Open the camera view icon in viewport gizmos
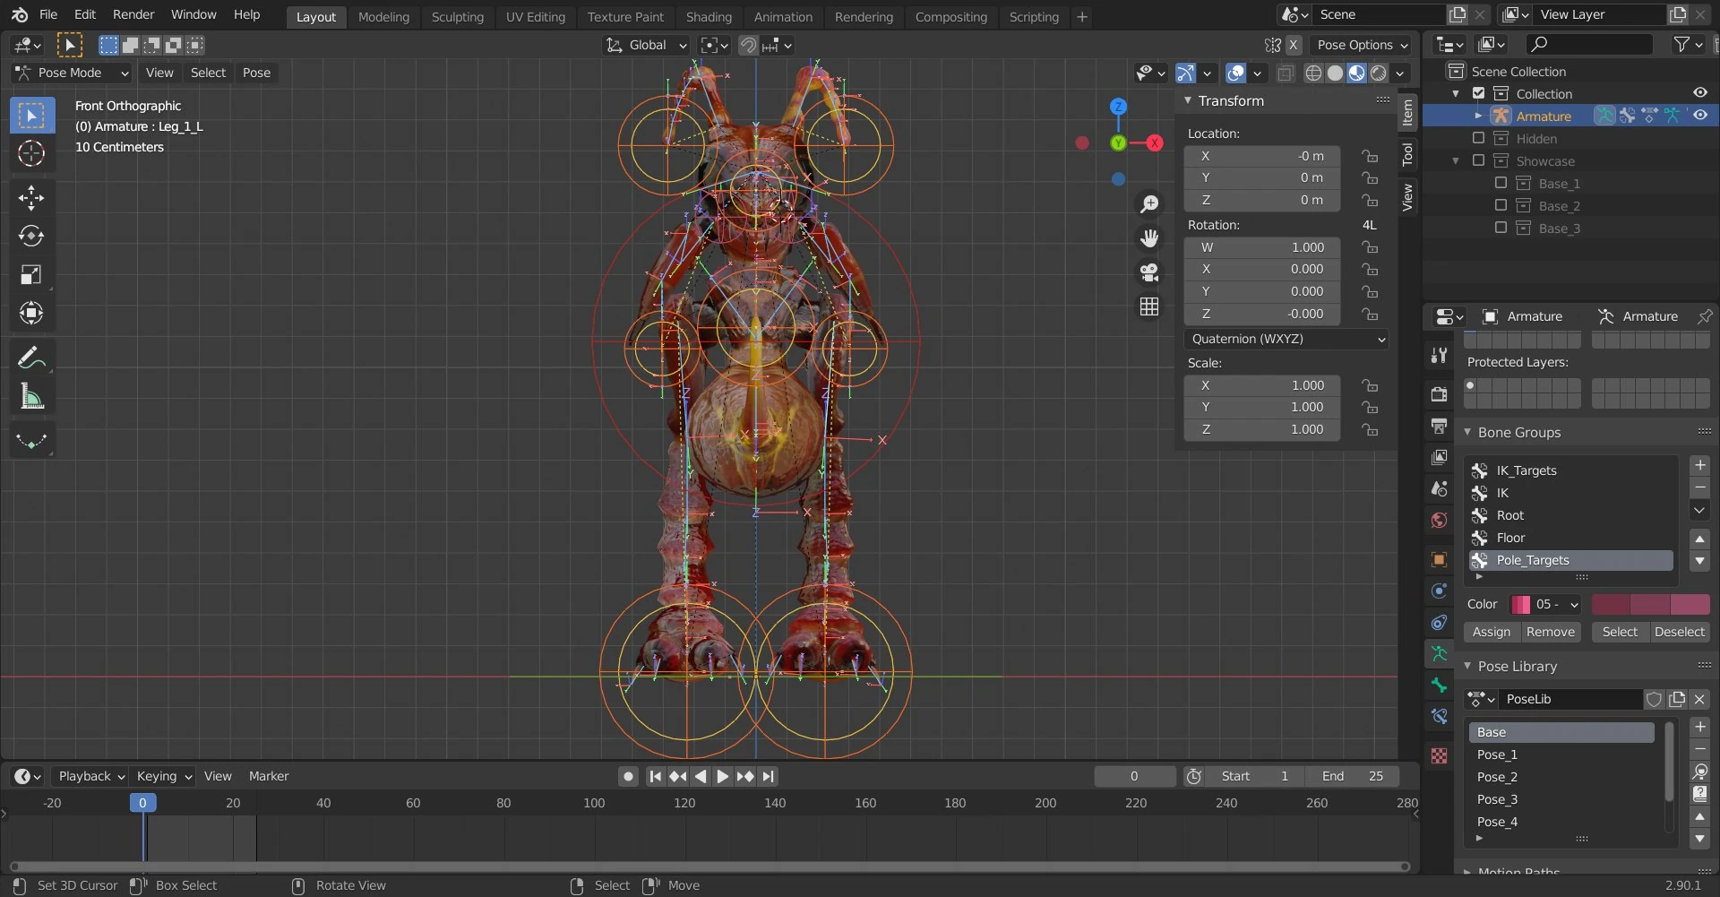This screenshot has width=1720, height=897. click(x=1149, y=272)
